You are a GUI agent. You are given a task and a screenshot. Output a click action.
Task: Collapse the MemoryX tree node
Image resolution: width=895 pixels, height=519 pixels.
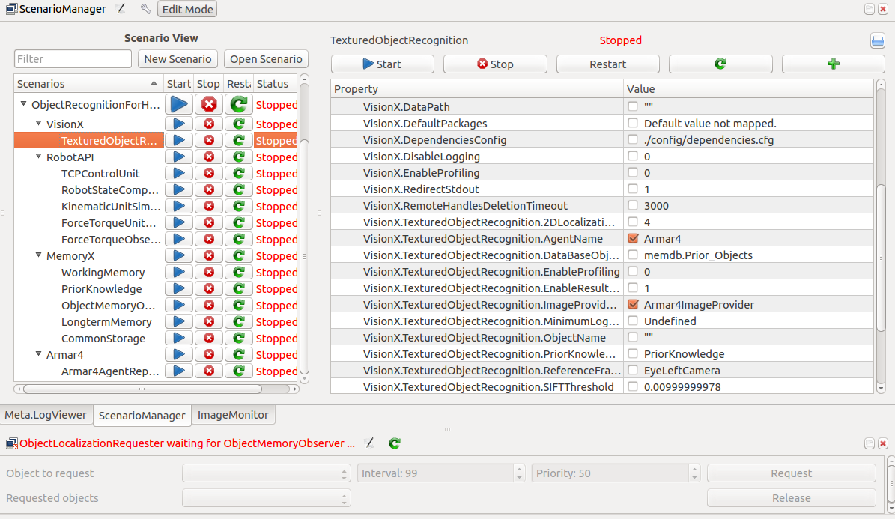[x=38, y=255]
